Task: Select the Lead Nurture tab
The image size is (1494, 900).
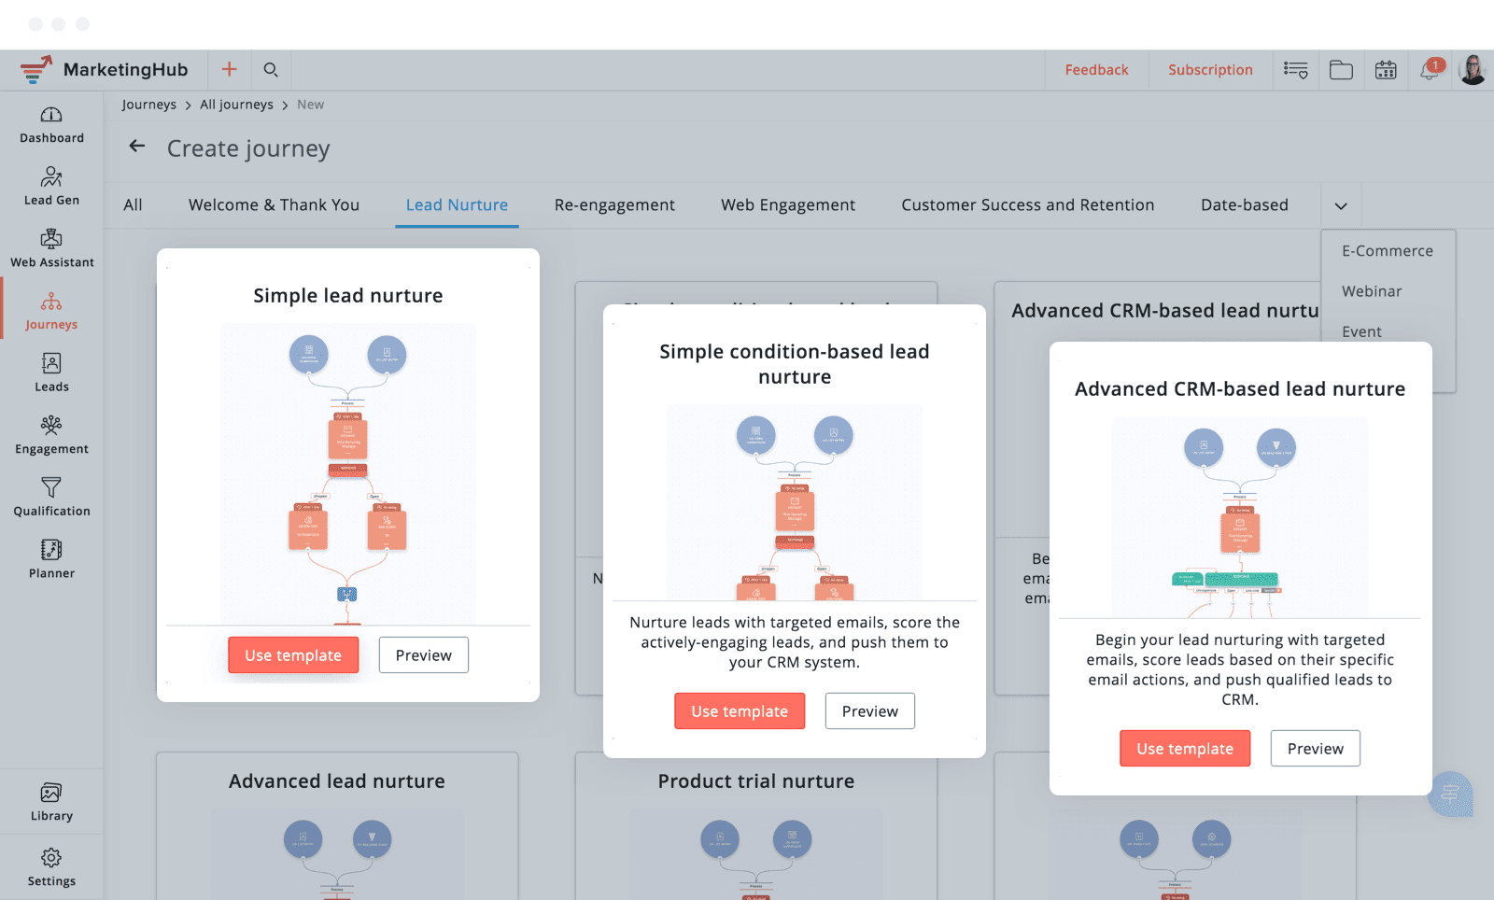Action: [457, 205]
